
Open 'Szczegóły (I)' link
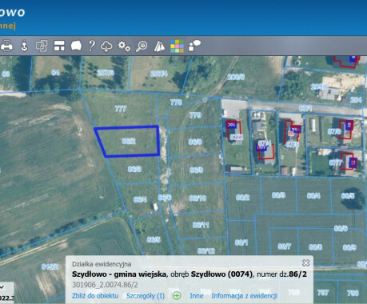146,296
